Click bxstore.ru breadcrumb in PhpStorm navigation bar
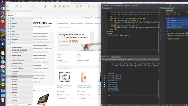 106,6
